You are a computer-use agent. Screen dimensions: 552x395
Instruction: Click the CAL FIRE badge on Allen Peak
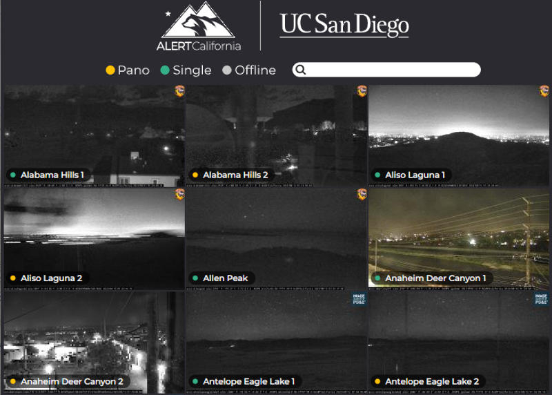point(362,194)
